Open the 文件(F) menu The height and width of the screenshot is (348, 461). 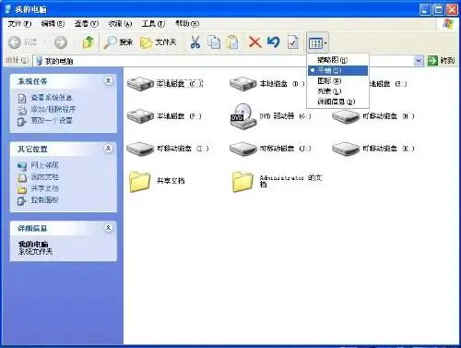coord(19,24)
